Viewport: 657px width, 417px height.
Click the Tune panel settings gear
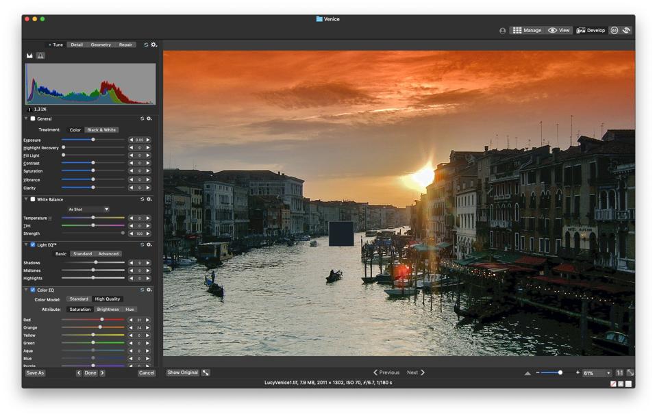[x=153, y=45]
